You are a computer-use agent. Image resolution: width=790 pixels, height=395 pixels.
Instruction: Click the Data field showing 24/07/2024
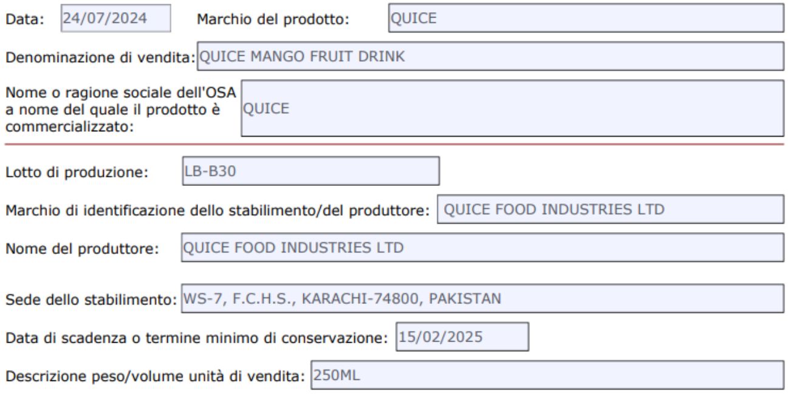115,18
